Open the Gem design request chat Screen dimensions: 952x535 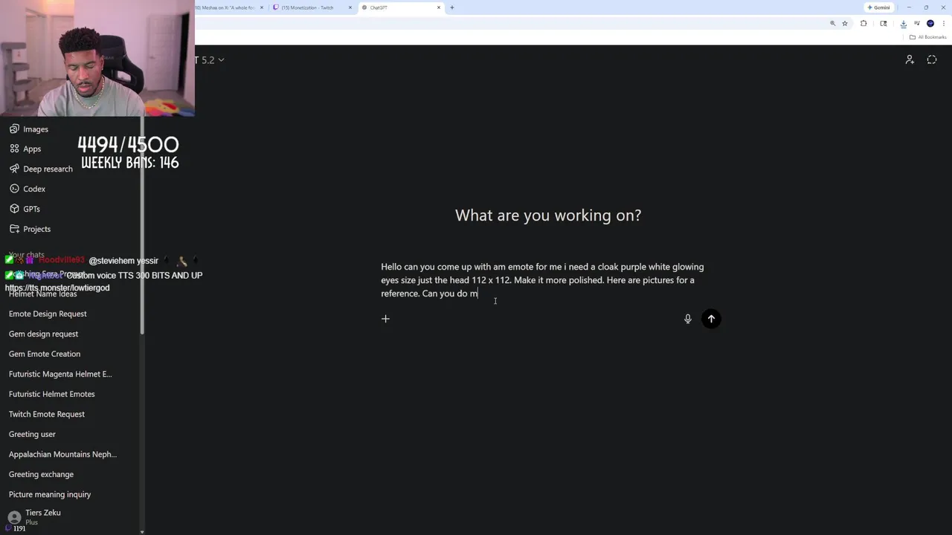(x=43, y=334)
